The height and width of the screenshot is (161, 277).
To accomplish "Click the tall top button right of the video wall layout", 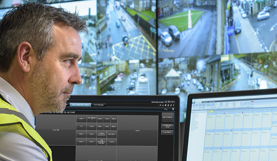I will tap(167, 117).
